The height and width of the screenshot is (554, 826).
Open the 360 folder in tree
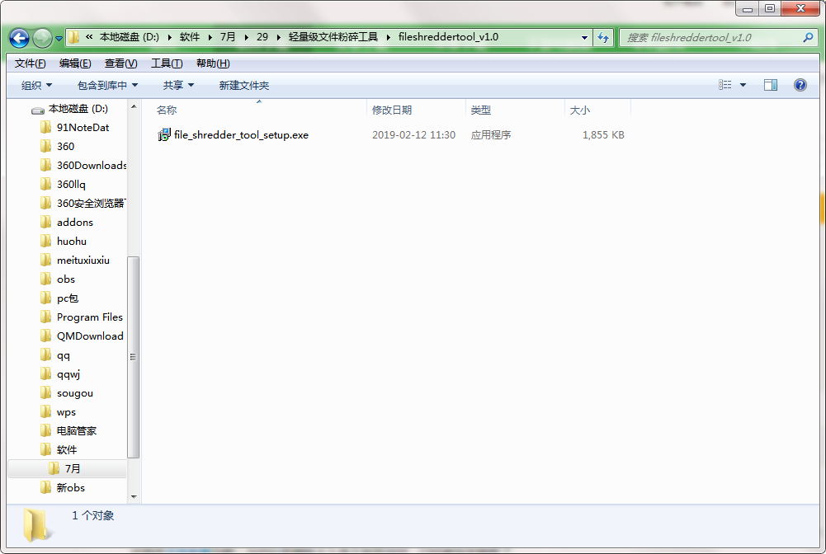tap(65, 146)
